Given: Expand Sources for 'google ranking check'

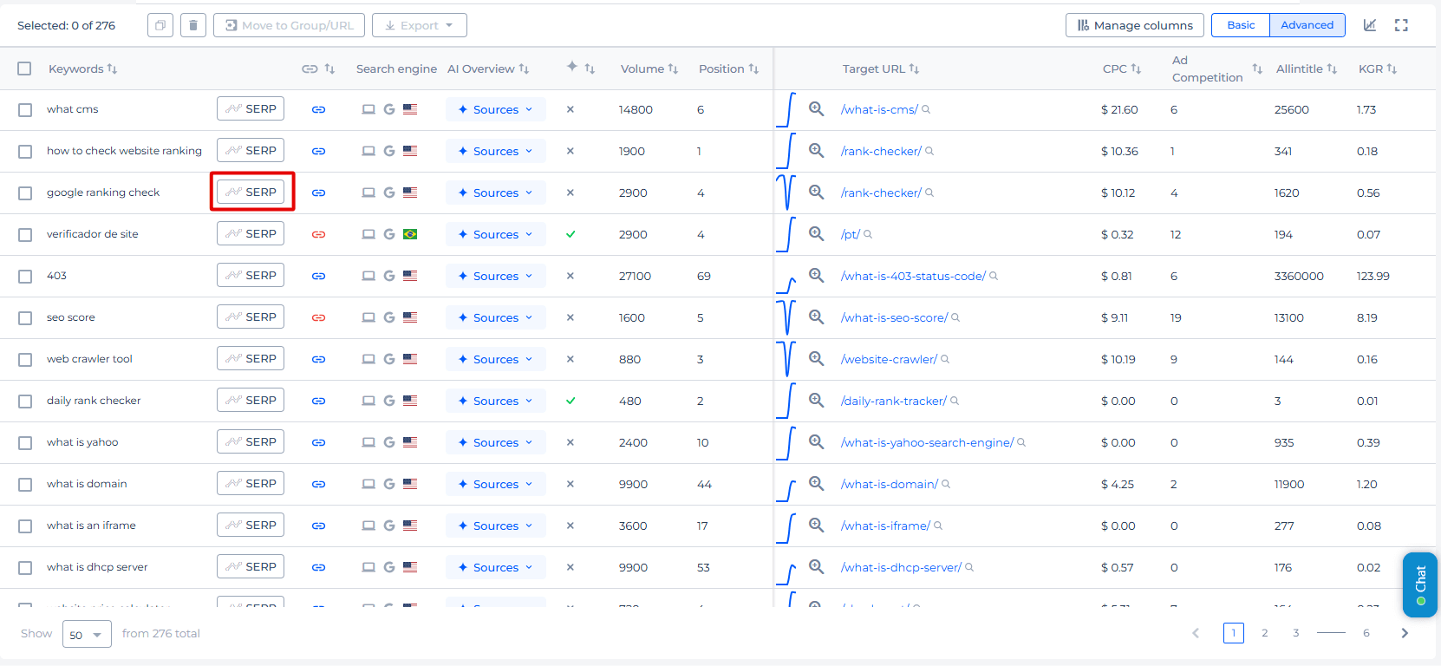Looking at the screenshot, I should pos(496,193).
